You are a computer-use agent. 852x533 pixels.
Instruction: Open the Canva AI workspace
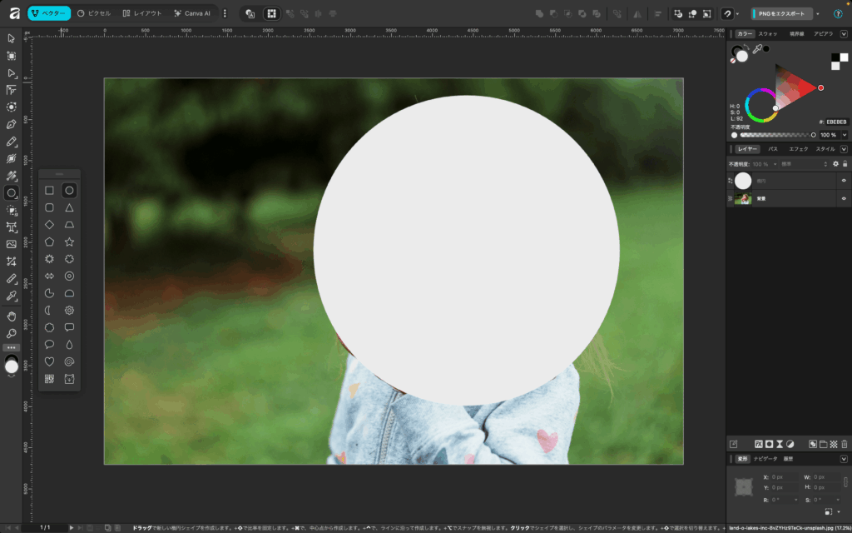(x=192, y=13)
